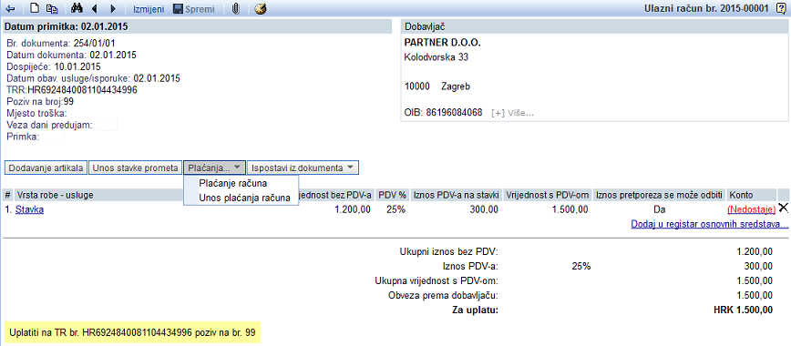The image size is (791, 346).
Task: Open attachments with the paperclip icon
Action: click(x=235, y=8)
